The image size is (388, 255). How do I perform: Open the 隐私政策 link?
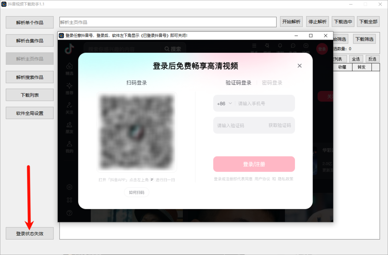285,179
